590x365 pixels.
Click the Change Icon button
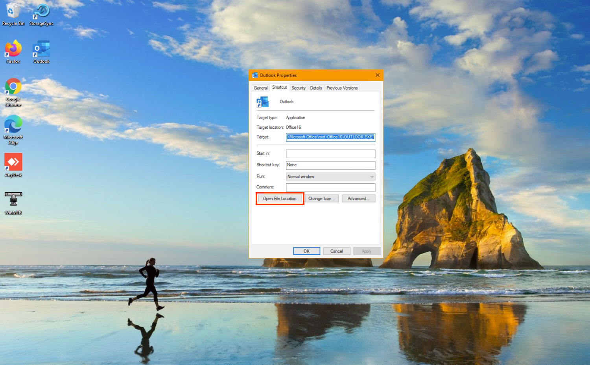tap(321, 199)
